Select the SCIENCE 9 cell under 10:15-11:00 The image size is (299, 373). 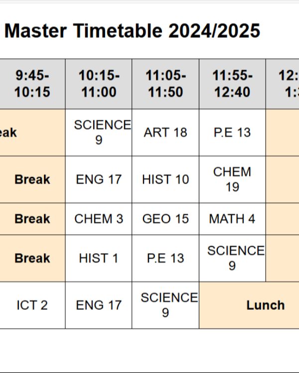[x=99, y=132]
